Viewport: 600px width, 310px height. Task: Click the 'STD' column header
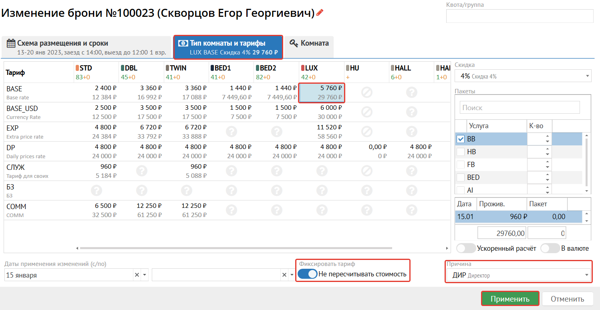click(97, 72)
